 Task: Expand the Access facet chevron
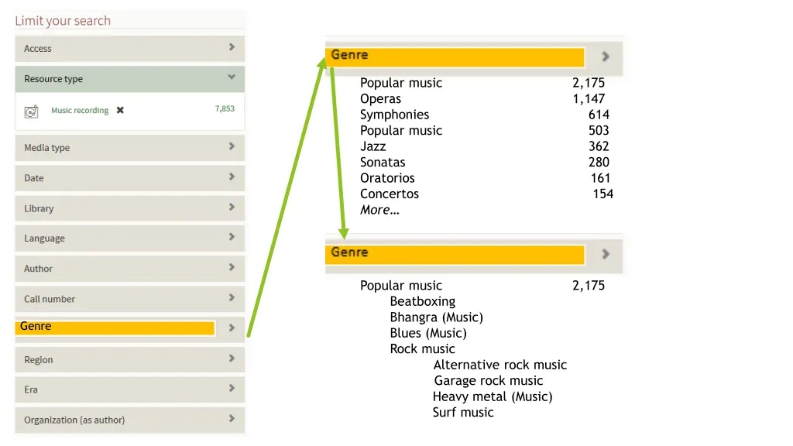tap(232, 47)
